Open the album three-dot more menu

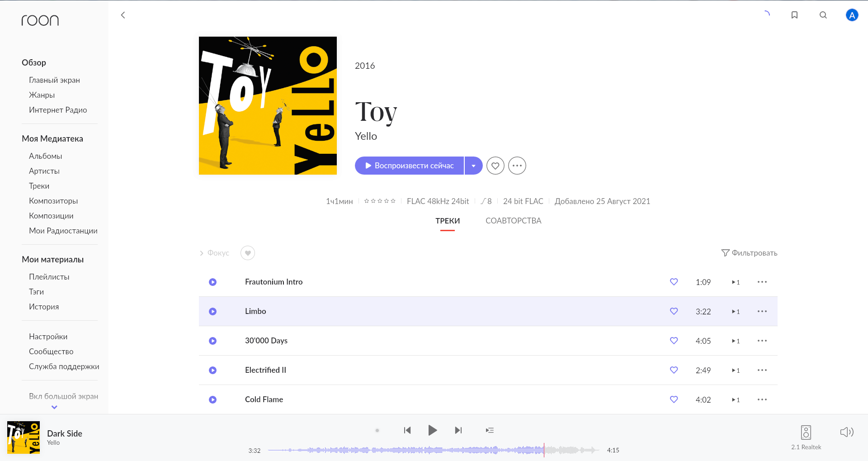click(x=517, y=166)
